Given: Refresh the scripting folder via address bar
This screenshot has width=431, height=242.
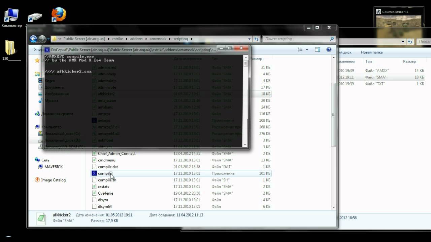Looking at the screenshot, I should click(x=257, y=39).
